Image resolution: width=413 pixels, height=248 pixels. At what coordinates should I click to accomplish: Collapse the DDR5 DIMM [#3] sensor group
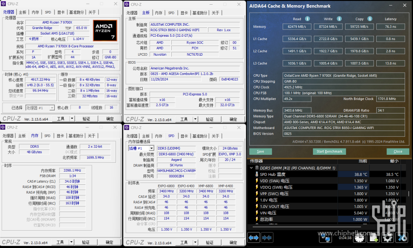pyautogui.click(x=251, y=168)
